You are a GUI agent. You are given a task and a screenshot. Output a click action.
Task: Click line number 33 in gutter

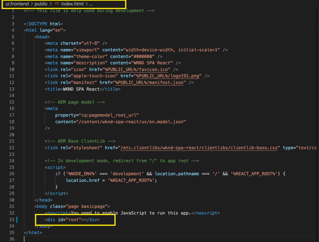pyautogui.click(x=11, y=220)
